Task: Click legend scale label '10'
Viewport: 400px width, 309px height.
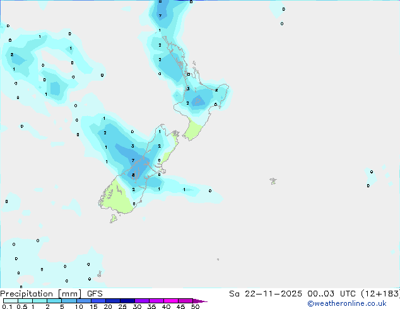Action: pyautogui.click(x=79, y=306)
